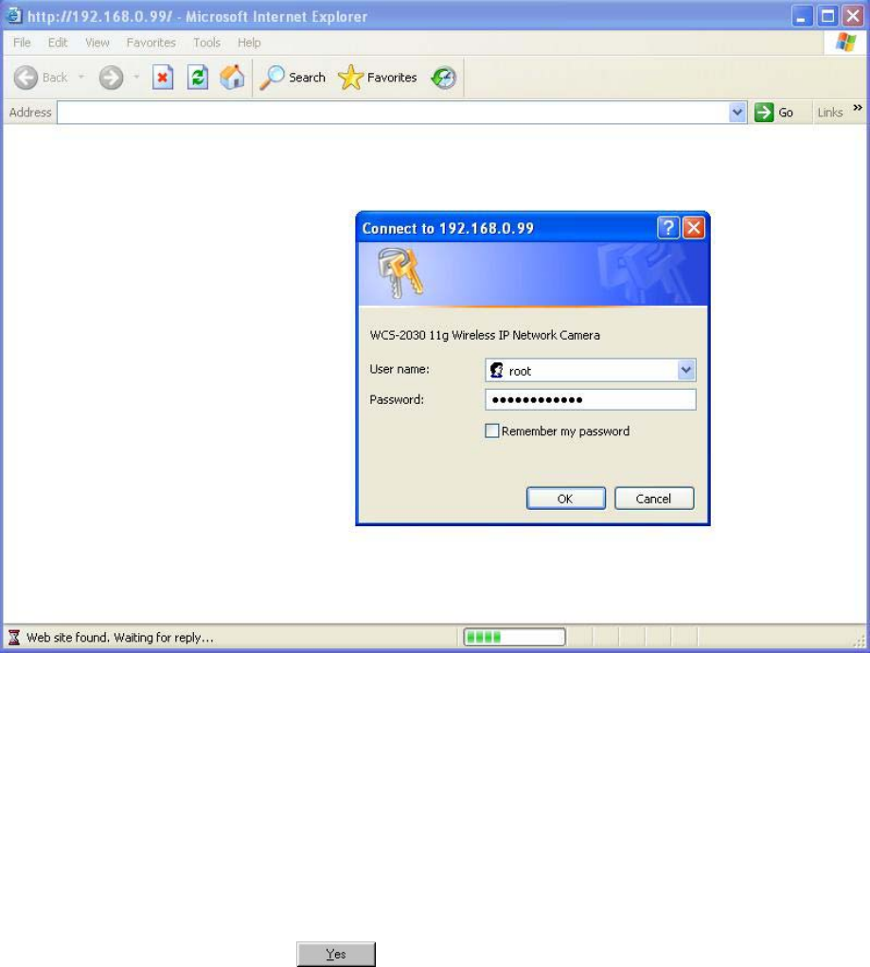Open the View menu
This screenshot has height=967, width=870.
pos(97,43)
